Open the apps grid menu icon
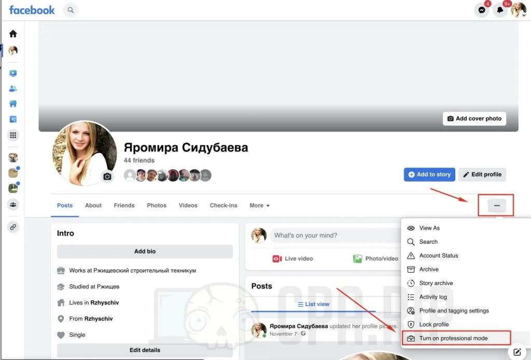Screen dimensions: 531x360 point(13,135)
